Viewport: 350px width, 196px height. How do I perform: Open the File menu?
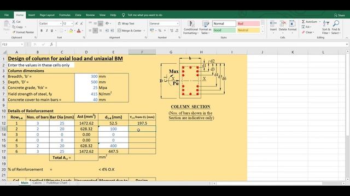click(x=7, y=15)
